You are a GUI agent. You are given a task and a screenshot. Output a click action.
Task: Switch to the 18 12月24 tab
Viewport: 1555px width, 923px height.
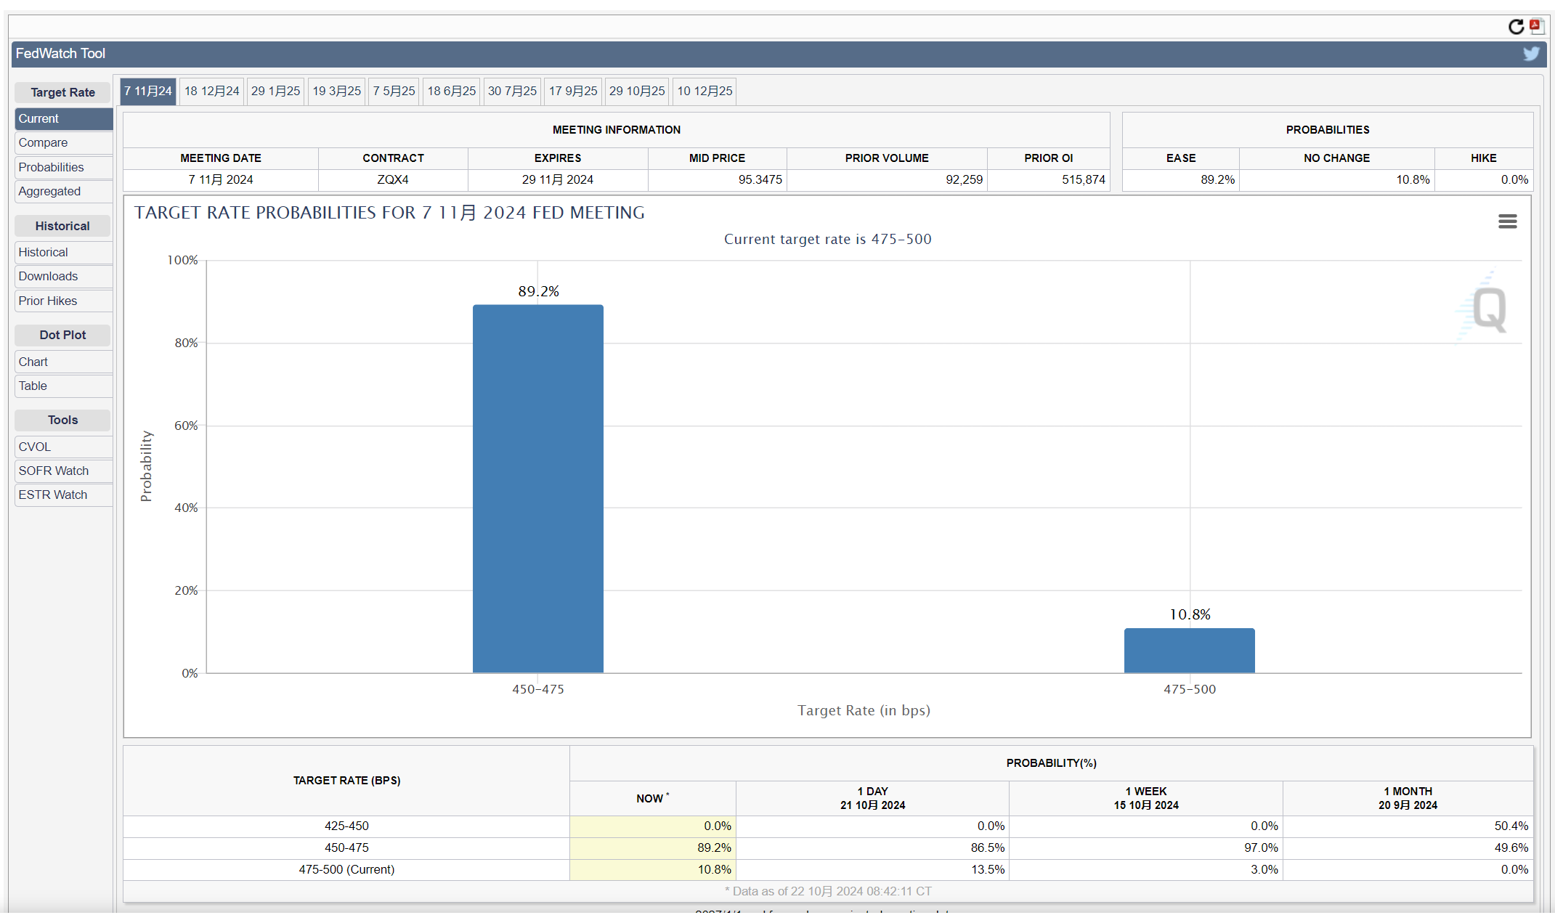pos(212,92)
